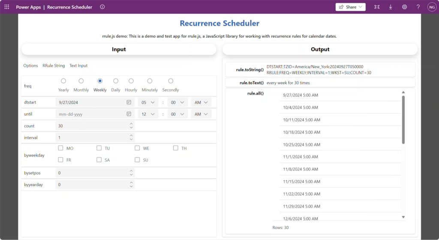Click the info icon beside Recurrence Scheduler
This screenshot has height=240, width=439.
point(102,7)
